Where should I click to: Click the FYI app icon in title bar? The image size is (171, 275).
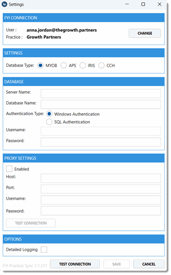point(4,4)
